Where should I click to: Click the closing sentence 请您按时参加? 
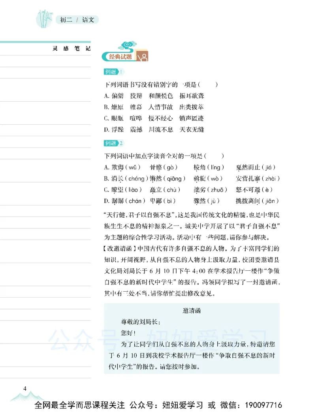[180, 366]
